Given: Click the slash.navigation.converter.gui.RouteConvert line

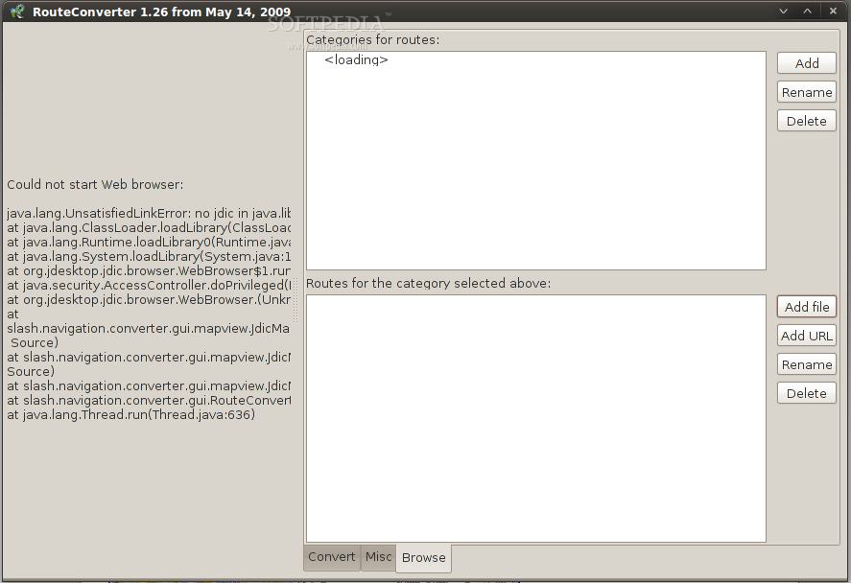Looking at the screenshot, I should tap(149, 400).
